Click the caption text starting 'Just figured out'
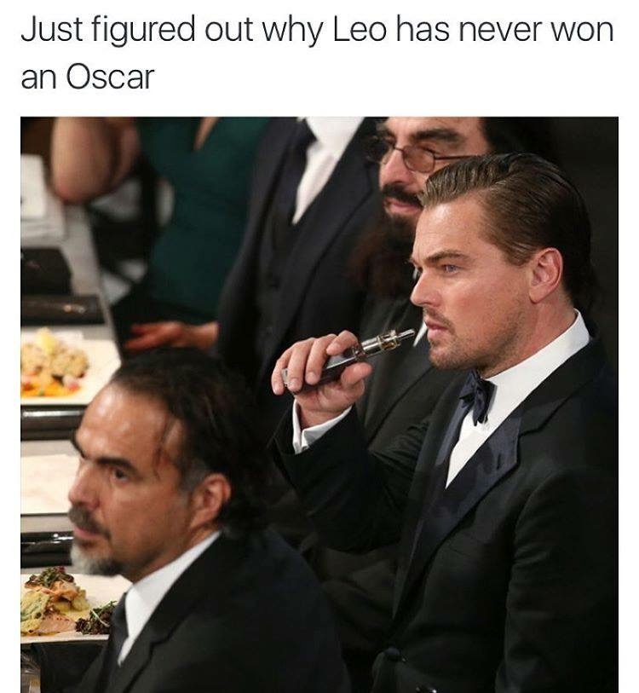Viewport: 639px width, 693px height. 317,53
